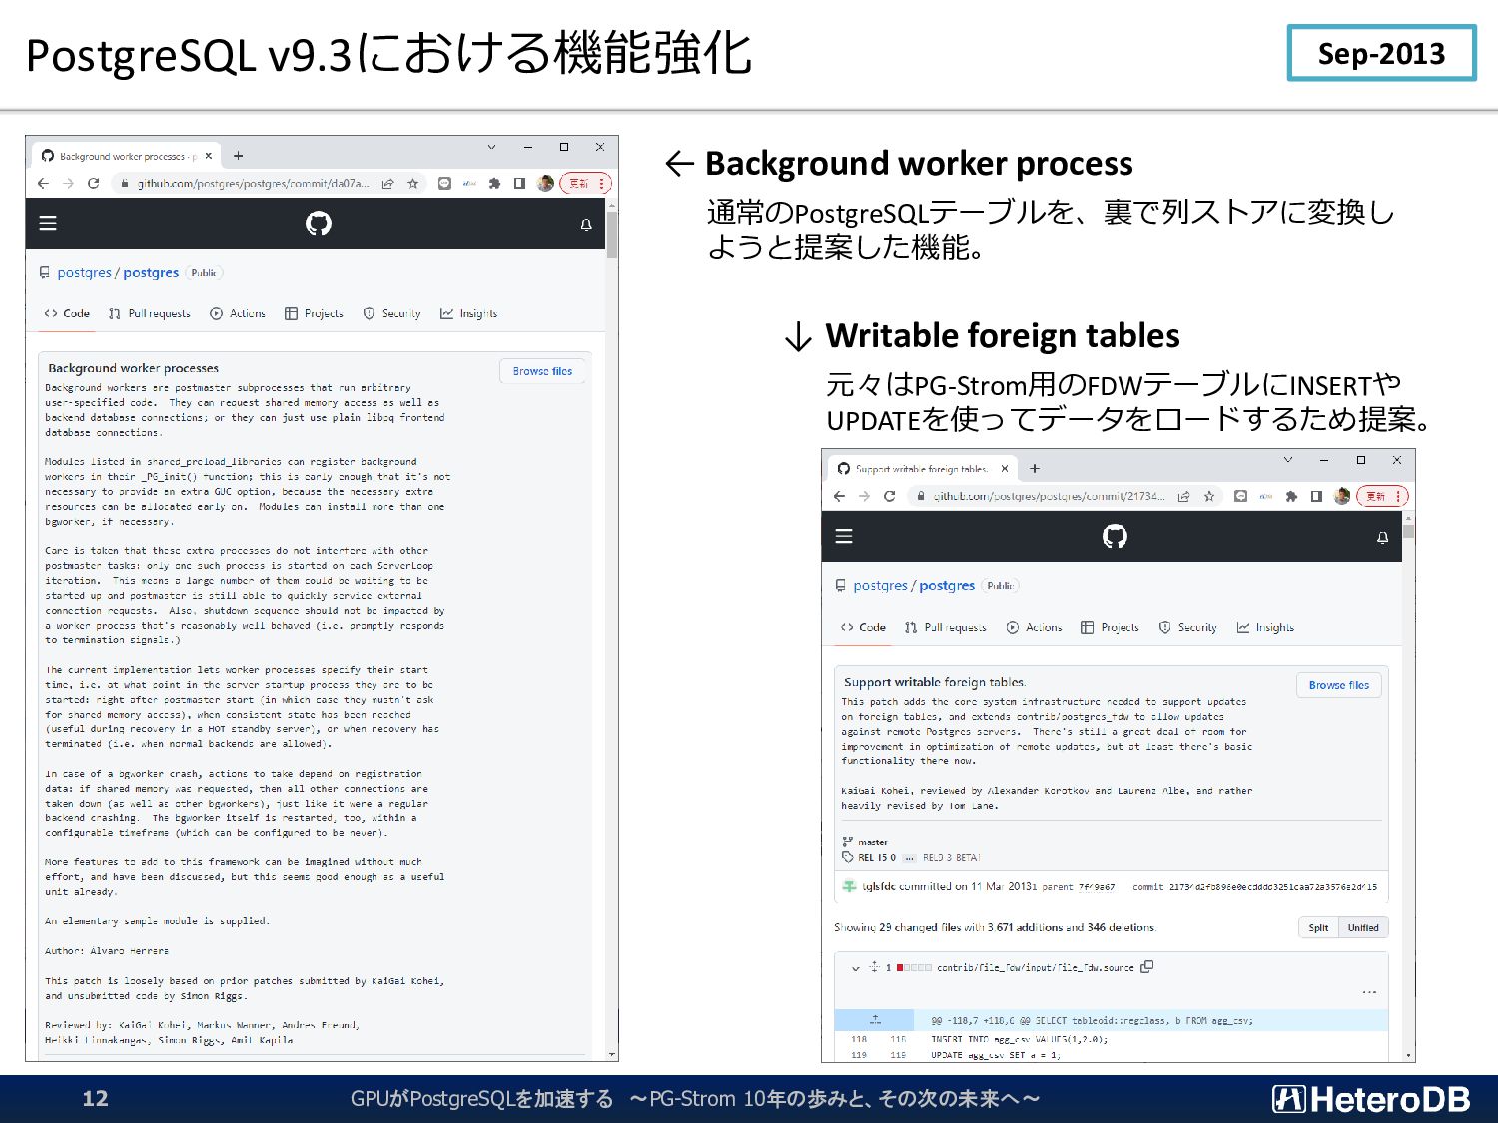Reload page in Background worker browser window
This screenshot has height=1123, width=1498.
(94, 183)
